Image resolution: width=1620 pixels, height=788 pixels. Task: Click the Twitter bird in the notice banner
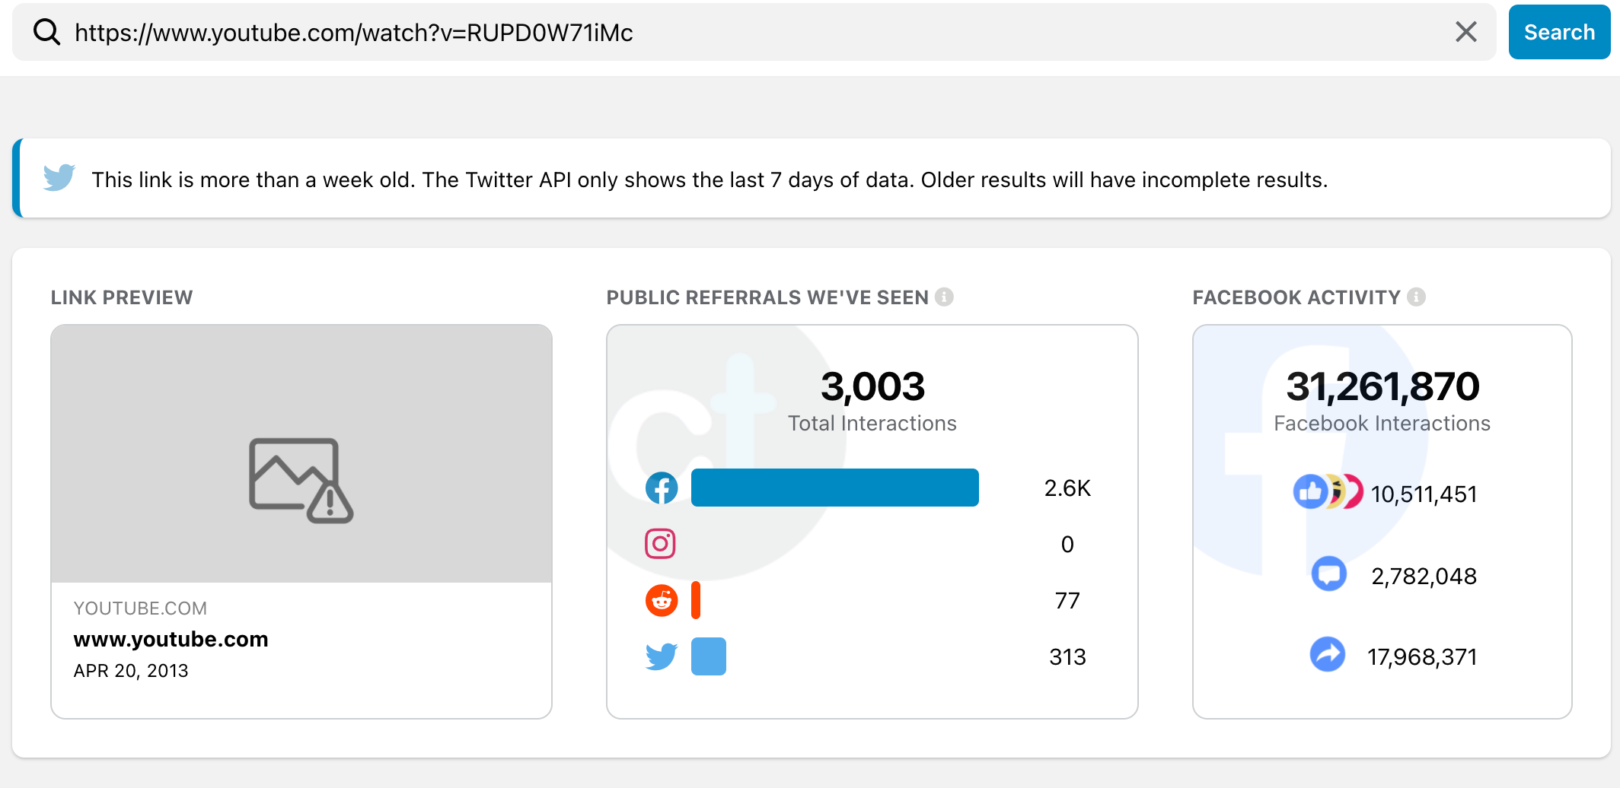click(59, 178)
